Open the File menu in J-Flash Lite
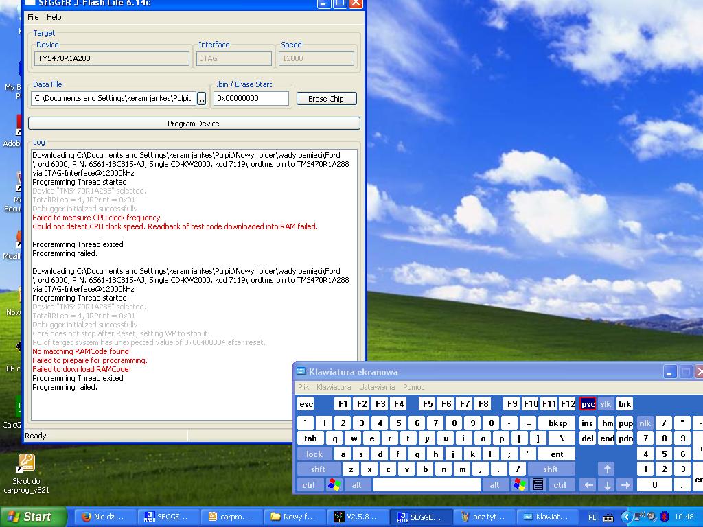 pos(33,17)
